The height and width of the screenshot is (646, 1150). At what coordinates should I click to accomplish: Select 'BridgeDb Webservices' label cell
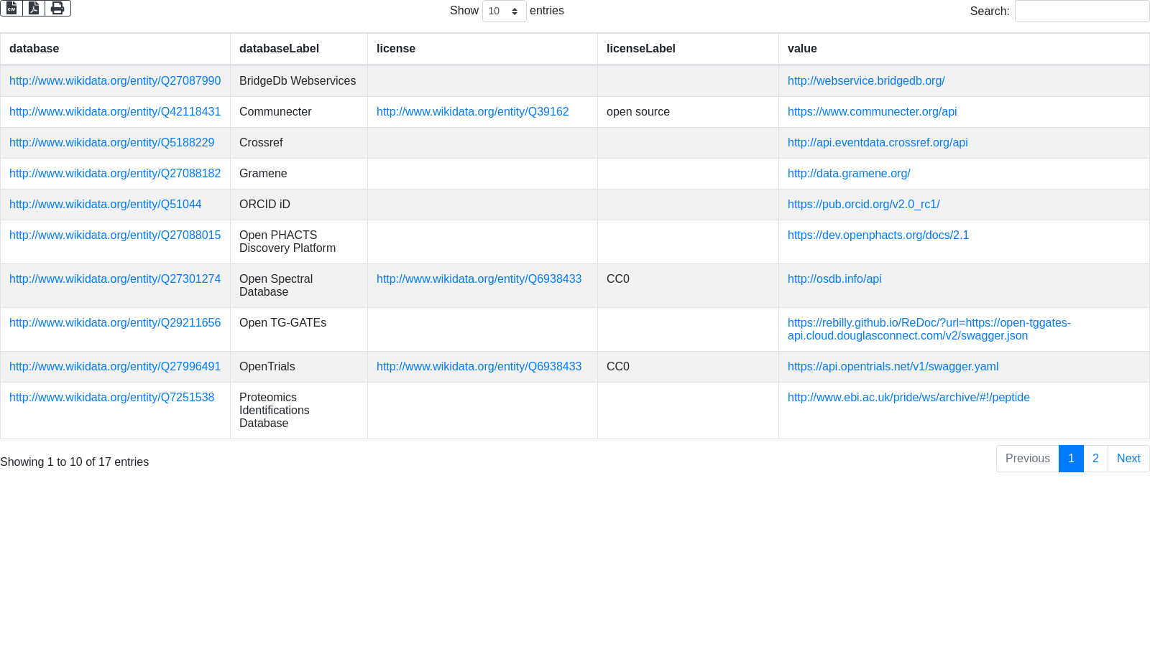click(299, 81)
